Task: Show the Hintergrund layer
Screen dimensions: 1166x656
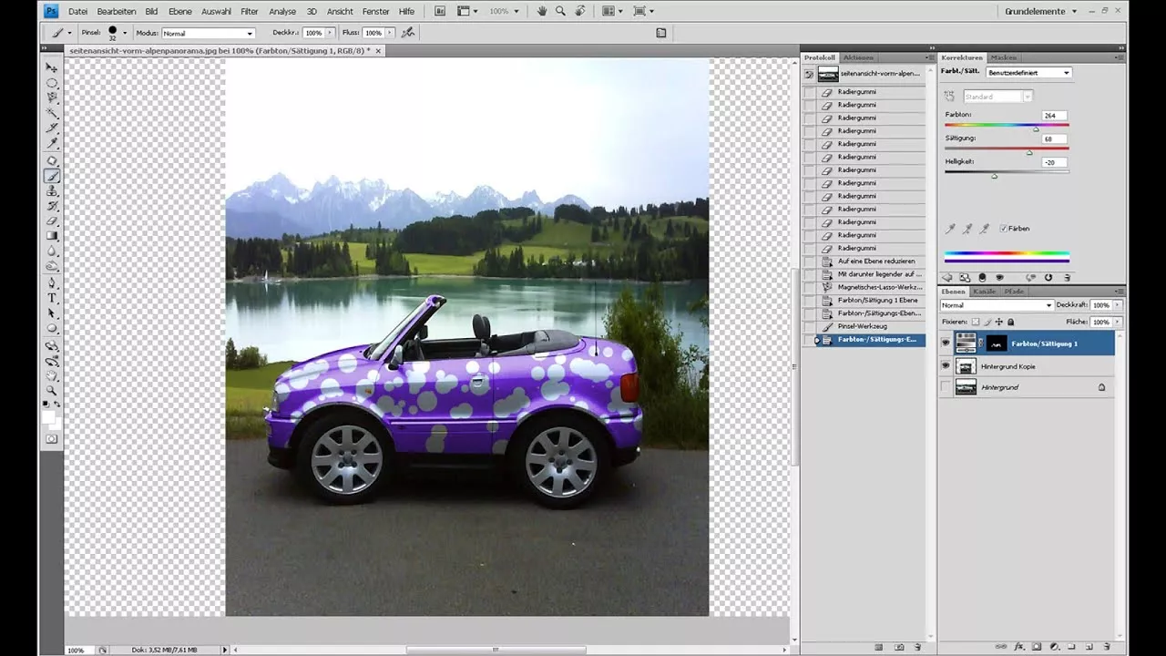Action: (946, 386)
